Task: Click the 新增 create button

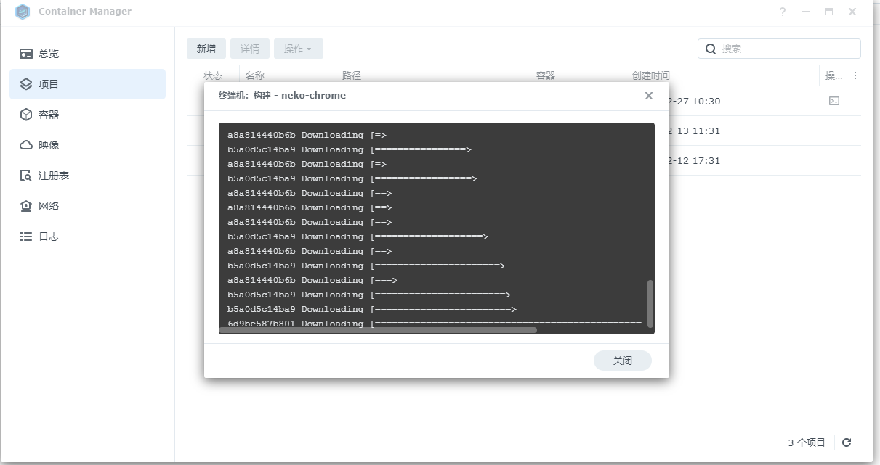Action: pos(206,49)
